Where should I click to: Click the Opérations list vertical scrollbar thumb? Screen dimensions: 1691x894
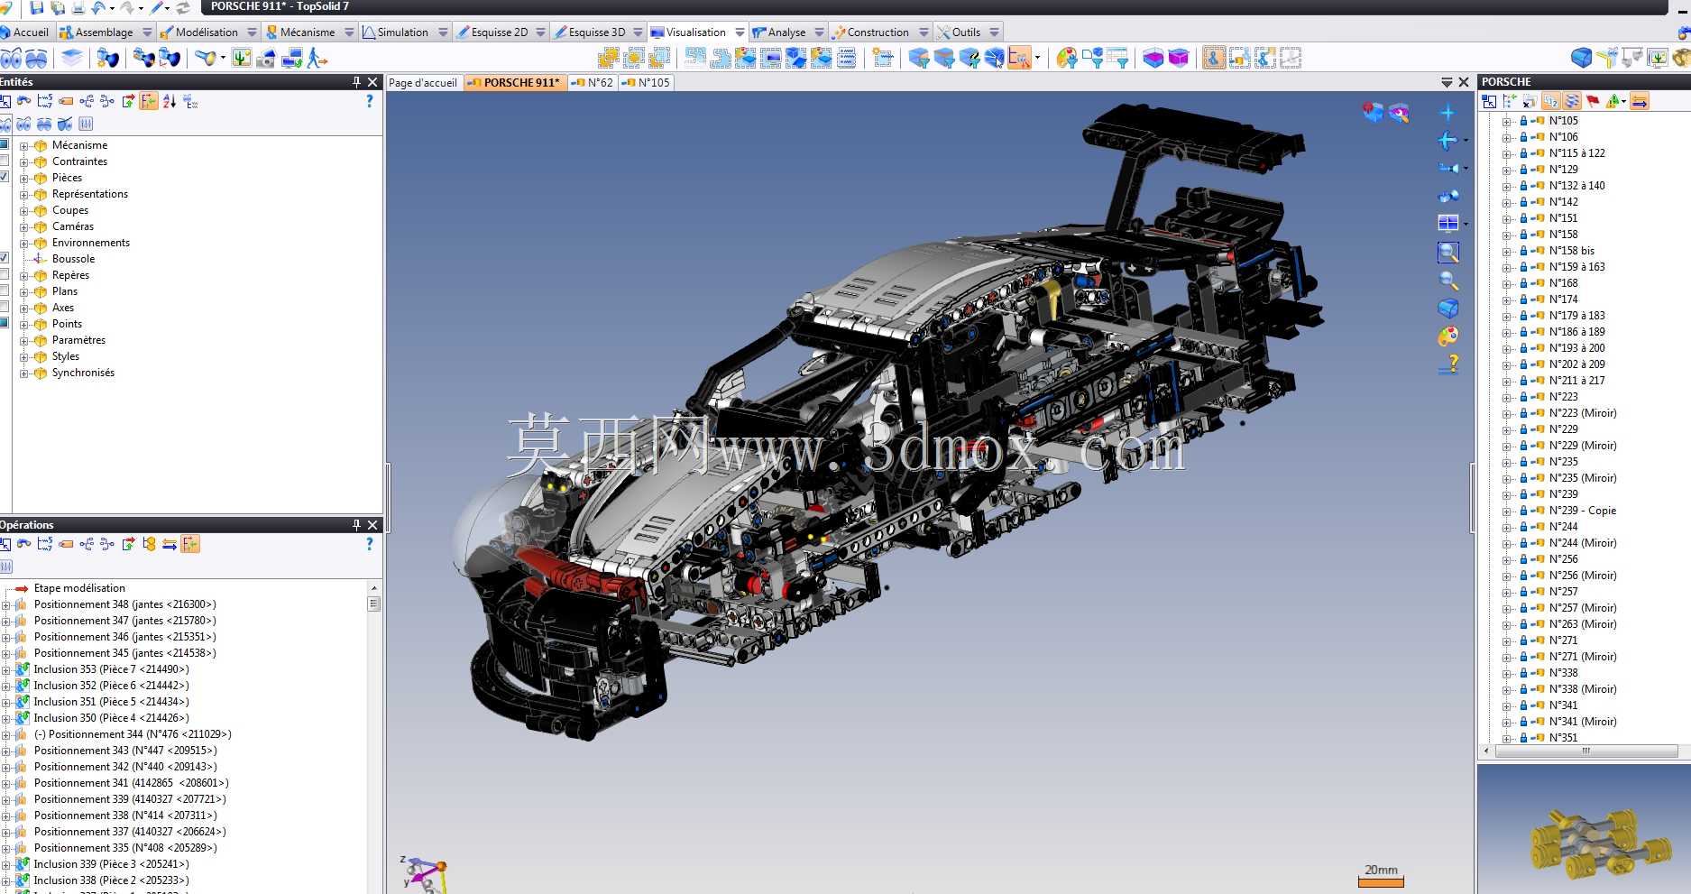(373, 604)
